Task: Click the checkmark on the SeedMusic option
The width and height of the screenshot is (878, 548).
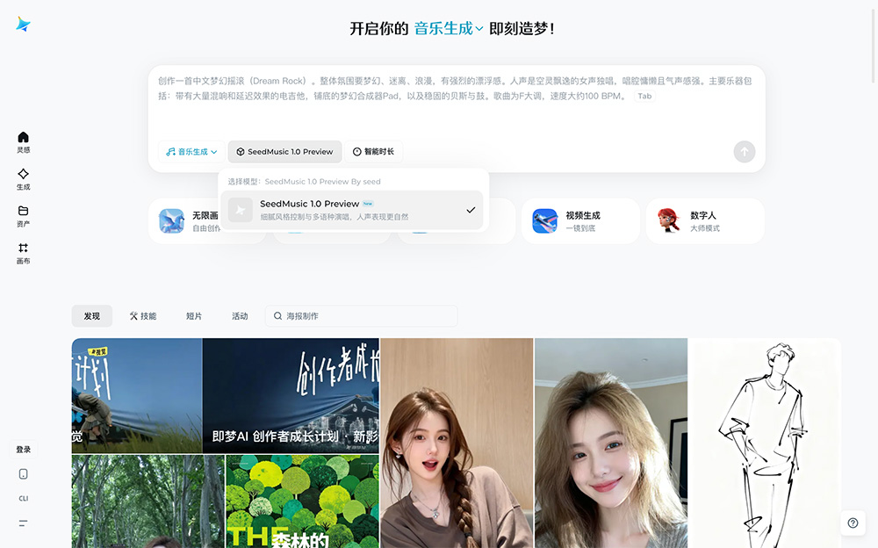Action: [471, 210]
